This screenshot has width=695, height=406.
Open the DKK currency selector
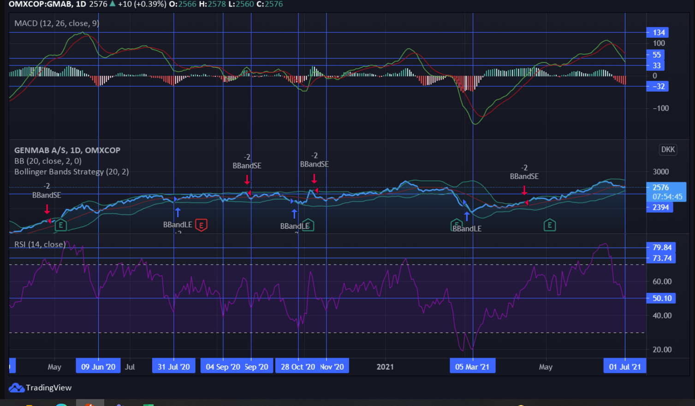click(x=668, y=150)
